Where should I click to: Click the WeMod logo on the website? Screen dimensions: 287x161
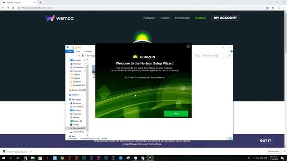click(59, 18)
